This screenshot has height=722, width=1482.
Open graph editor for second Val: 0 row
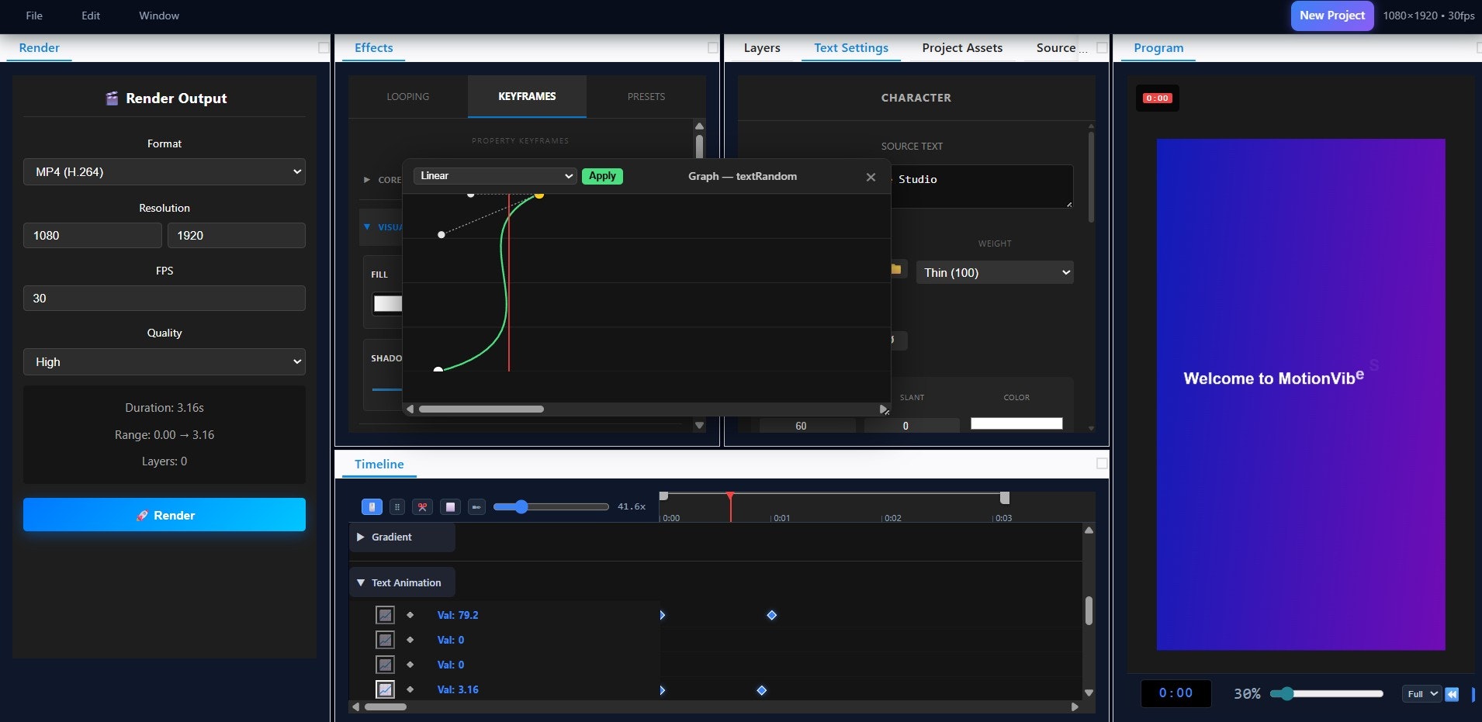coord(385,665)
